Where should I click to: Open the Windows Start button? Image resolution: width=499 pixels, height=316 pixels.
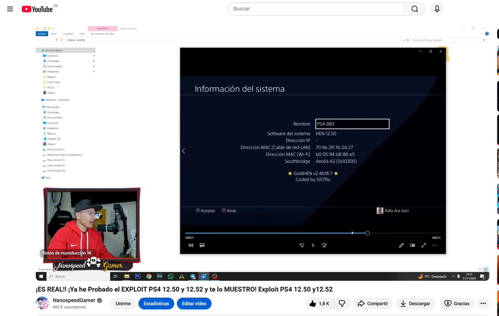coord(41,276)
